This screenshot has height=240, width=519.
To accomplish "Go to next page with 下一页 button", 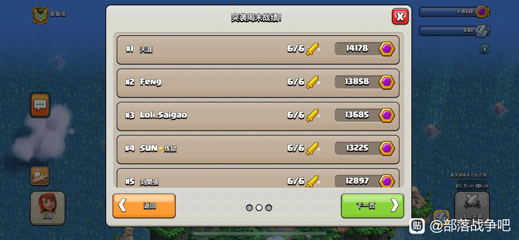I will point(372,206).
